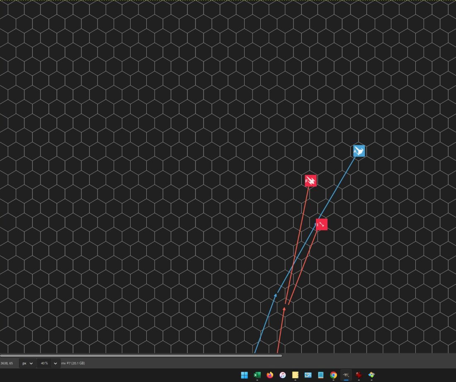
Task: Switch to Google Chrome in the taskbar
Action: point(333,375)
